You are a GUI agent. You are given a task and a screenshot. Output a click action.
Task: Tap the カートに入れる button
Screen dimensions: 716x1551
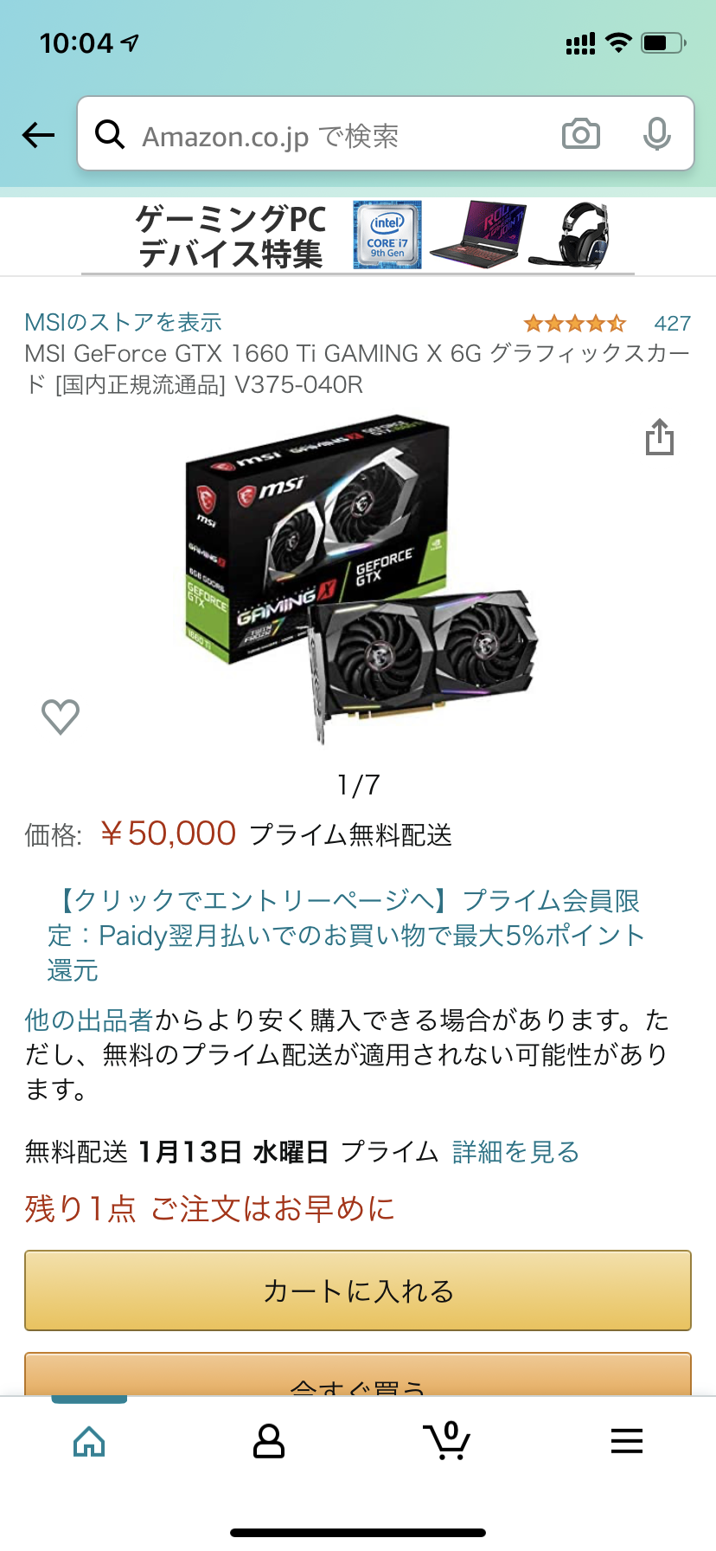358,1290
